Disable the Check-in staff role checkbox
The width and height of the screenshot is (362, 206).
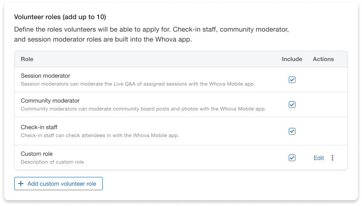click(x=292, y=131)
